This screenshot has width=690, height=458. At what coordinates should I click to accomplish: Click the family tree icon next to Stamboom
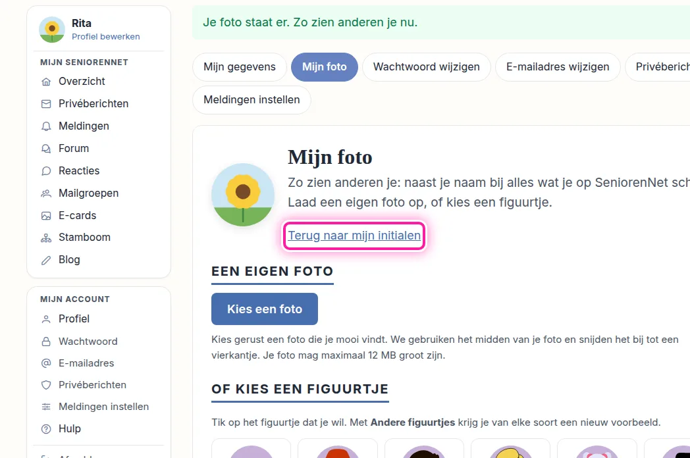click(46, 238)
